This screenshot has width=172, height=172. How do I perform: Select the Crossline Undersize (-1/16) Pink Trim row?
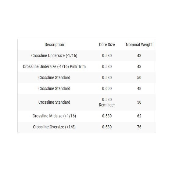click(87, 66)
